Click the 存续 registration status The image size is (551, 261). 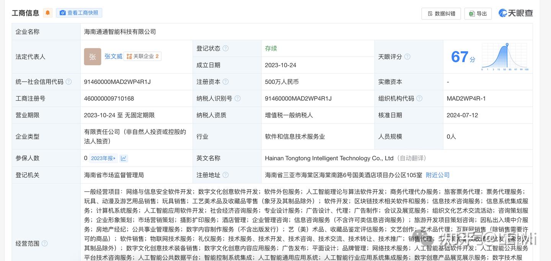tap(271, 48)
